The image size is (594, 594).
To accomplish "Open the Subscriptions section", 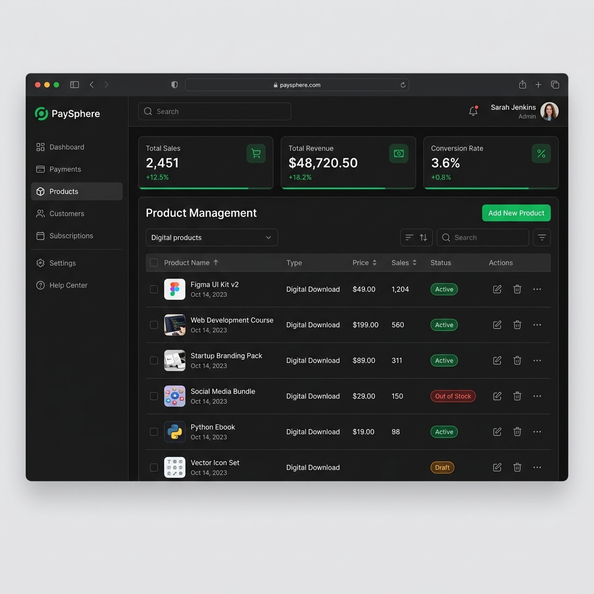I will coord(71,236).
